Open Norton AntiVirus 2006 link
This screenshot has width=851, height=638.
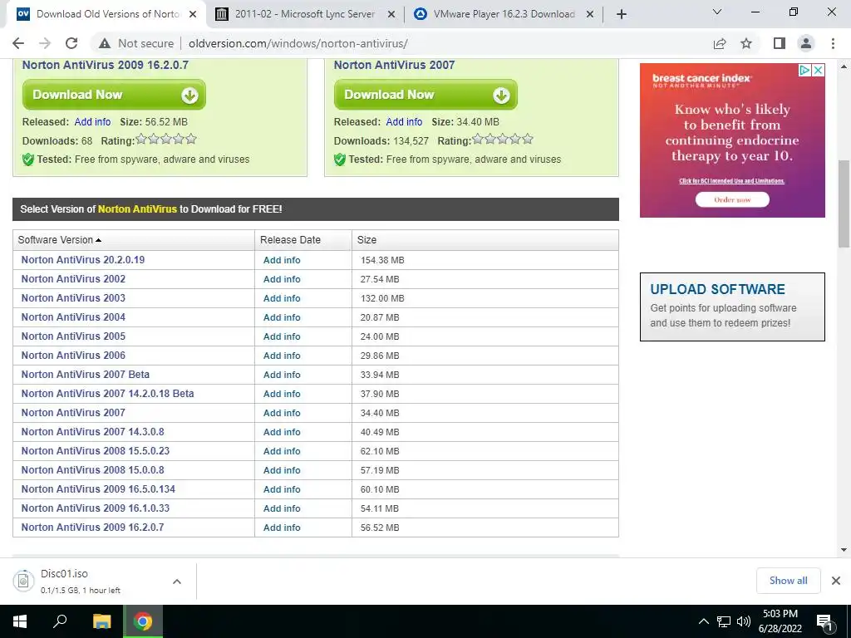(x=73, y=356)
